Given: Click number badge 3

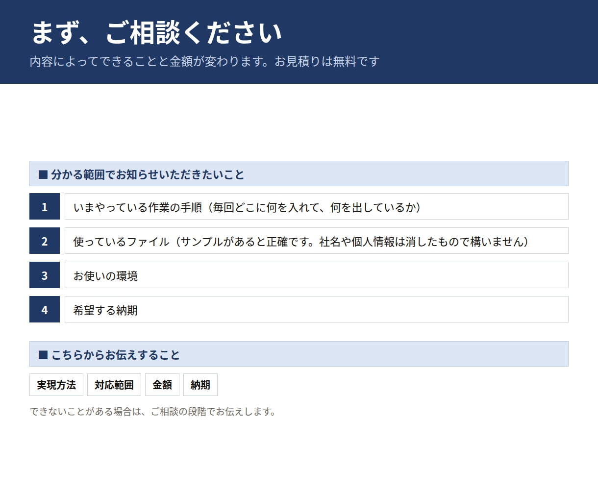Looking at the screenshot, I should tap(45, 275).
